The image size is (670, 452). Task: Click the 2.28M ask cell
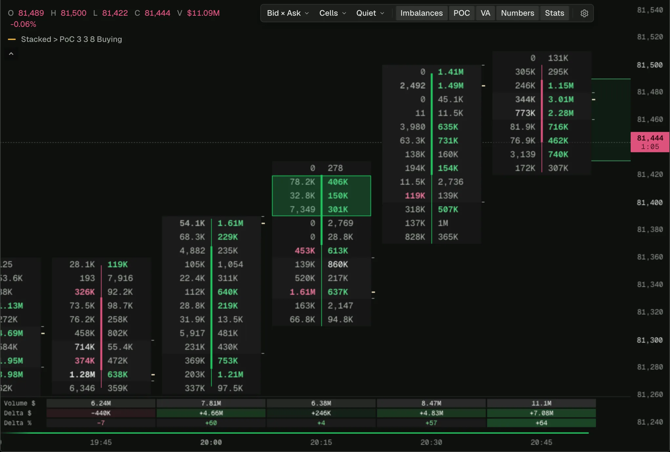pos(561,113)
